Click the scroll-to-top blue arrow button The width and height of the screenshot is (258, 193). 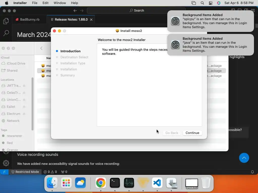(x=244, y=158)
